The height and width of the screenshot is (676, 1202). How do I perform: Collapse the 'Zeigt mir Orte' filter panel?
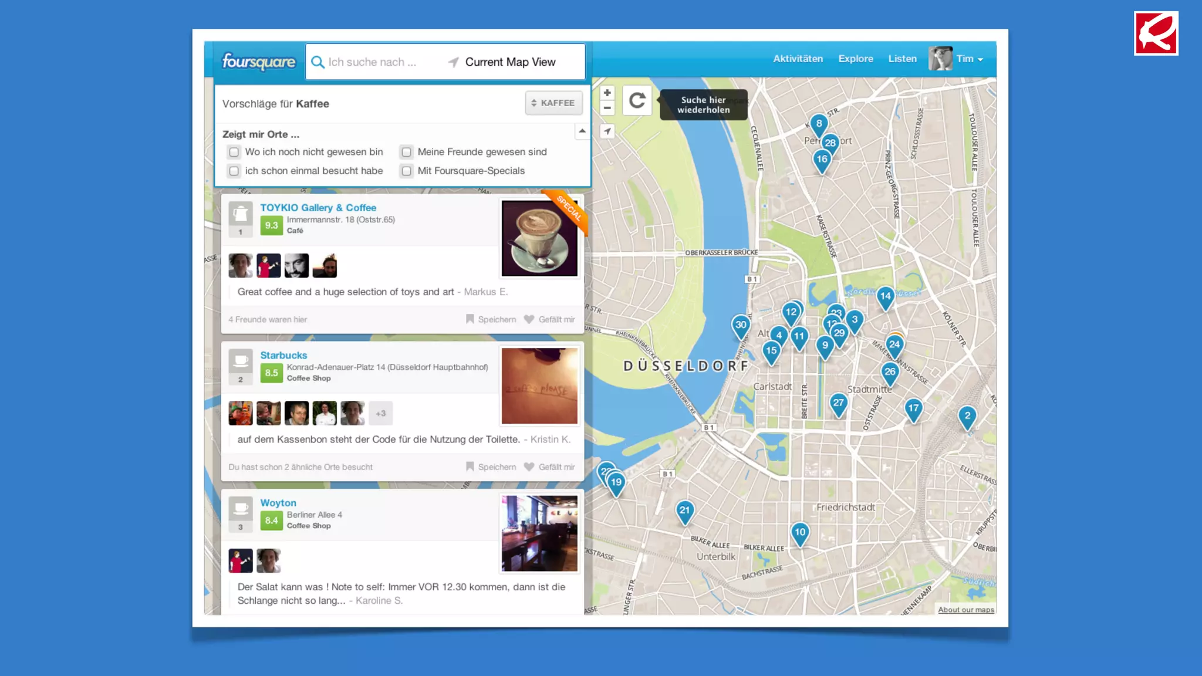582,131
